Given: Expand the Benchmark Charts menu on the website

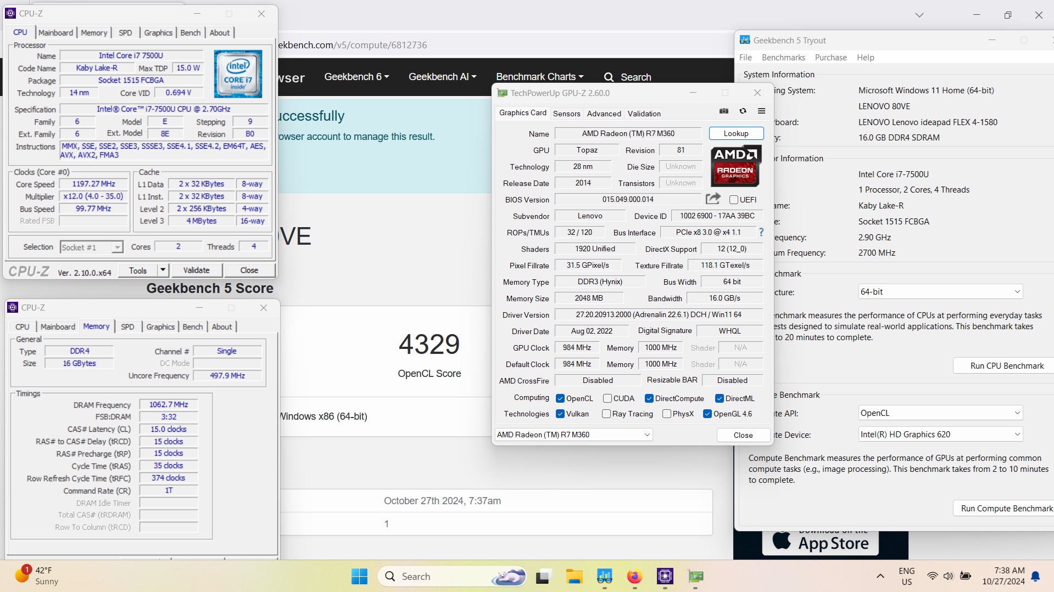Looking at the screenshot, I should (x=539, y=77).
